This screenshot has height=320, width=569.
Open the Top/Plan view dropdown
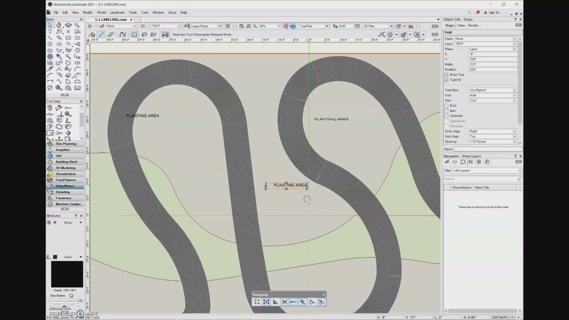314,26
